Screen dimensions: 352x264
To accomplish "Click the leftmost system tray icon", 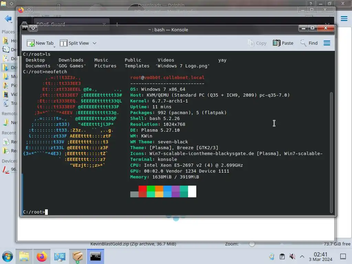I will coord(272,256).
